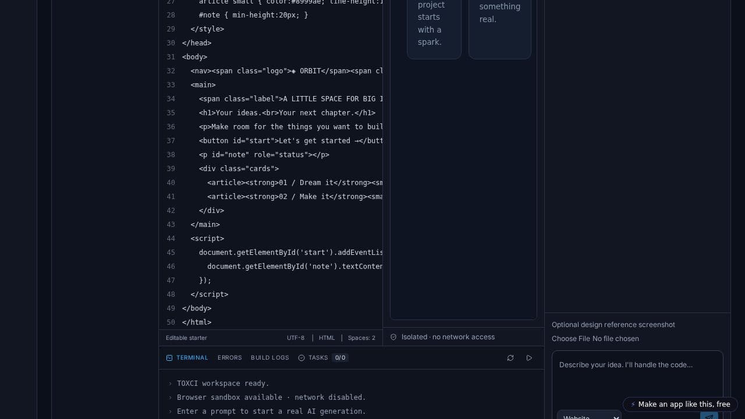Click line 35 h1 Your ideas code

(x=287, y=113)
